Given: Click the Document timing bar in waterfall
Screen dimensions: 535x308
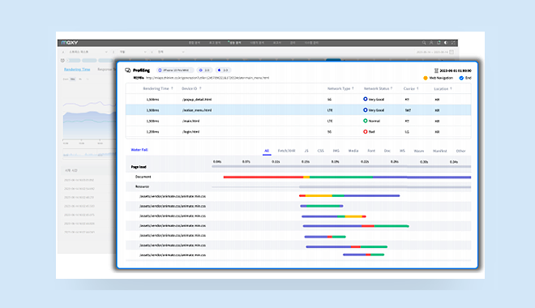Looking at the screenshot, I should pos(347,177).
